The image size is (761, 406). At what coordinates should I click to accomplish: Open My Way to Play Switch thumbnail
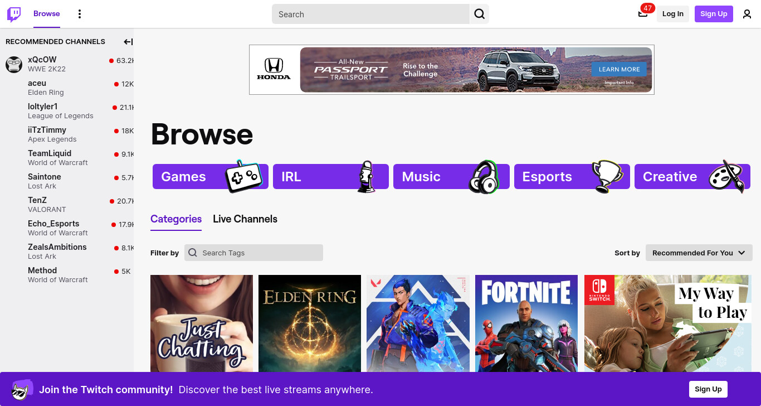[667, 323]
